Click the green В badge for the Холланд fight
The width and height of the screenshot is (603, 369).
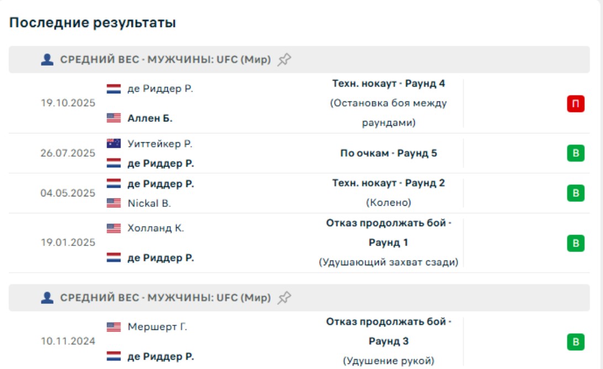(575, 243)
